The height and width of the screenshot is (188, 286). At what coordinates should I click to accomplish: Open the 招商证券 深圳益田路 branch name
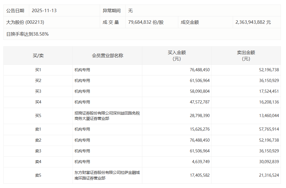coord(107,116)
